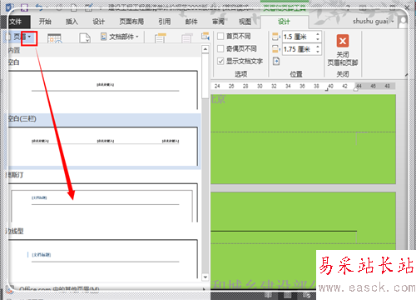Image resolution: width=416 pixels, height=300 pixels.
Task: Collapse the ribbon with the corner arrow
Action: (x=406, y=74)
